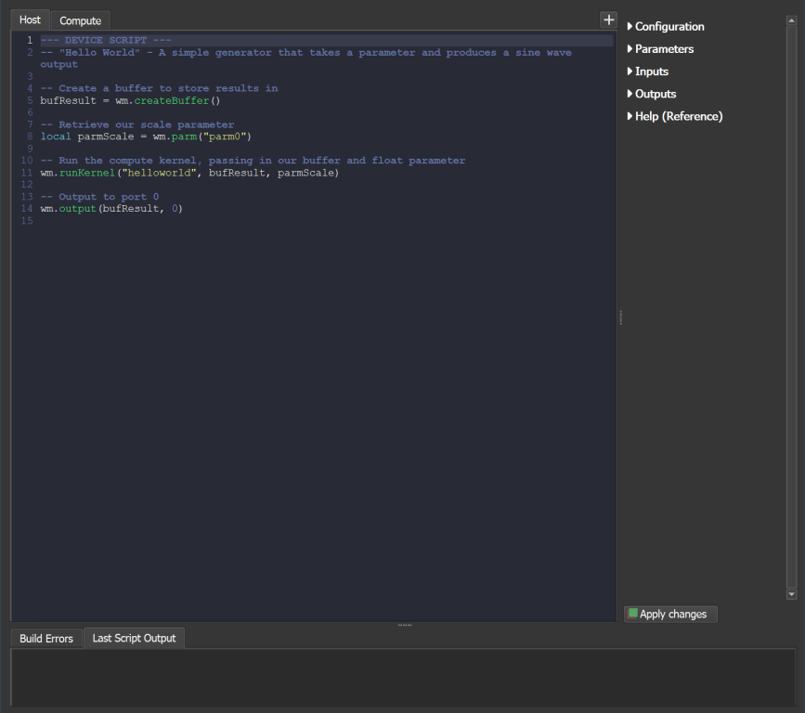Select the Host tab

(x=30, y=19)
